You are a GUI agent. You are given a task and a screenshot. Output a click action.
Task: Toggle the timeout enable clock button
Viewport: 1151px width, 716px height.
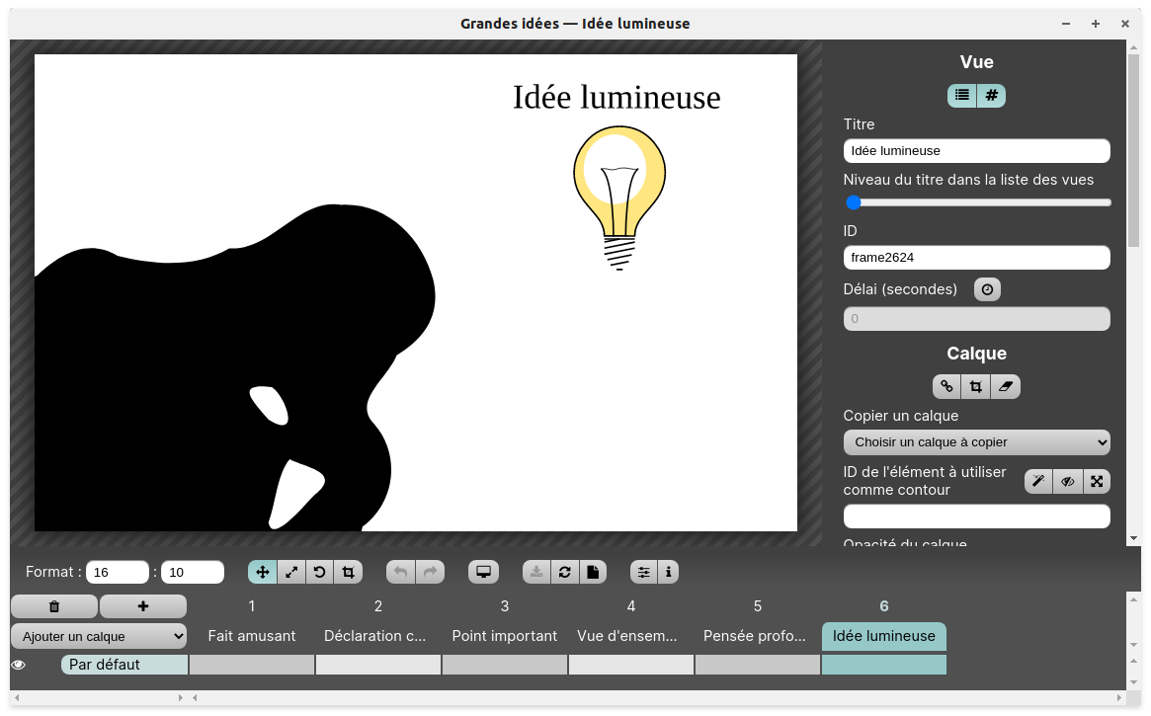tap(987, 289)
